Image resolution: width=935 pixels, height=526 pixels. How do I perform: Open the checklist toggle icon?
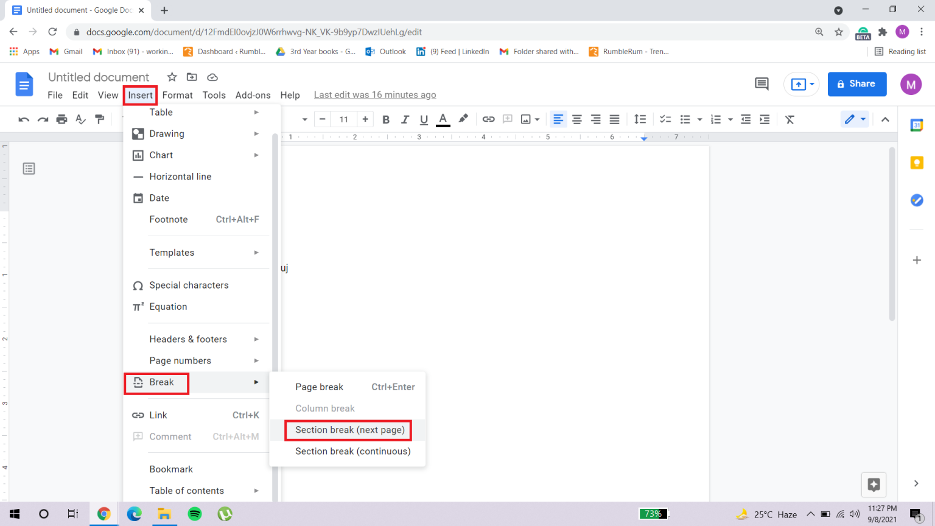pos(665,119)
